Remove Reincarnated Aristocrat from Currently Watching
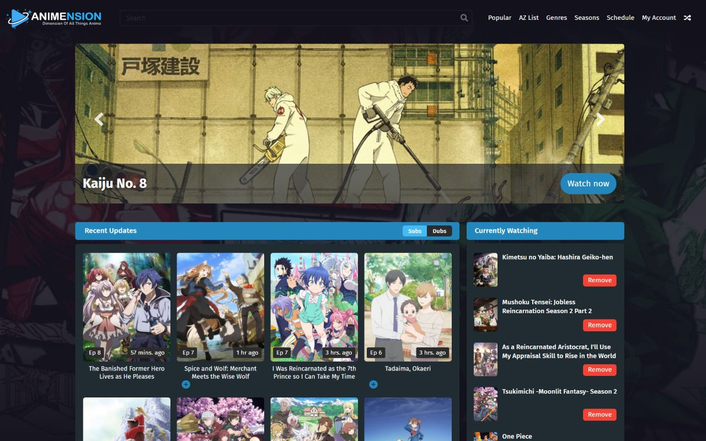The height and width of the screenshot is (441, 706). pyautogui.click(x=600, y=370)
